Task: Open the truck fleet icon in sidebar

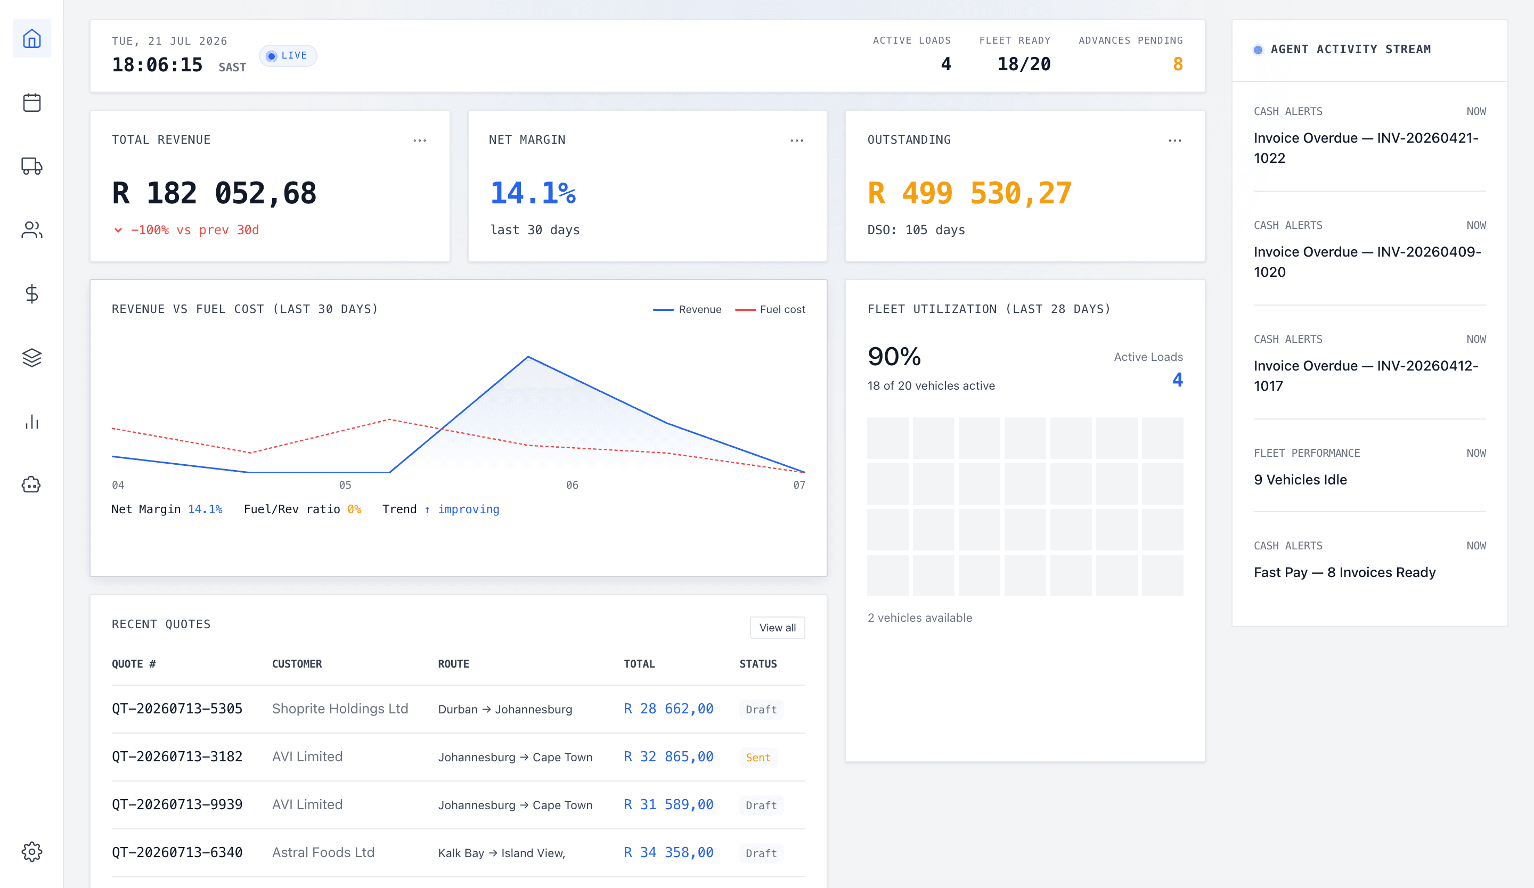Action: point(31,166)
